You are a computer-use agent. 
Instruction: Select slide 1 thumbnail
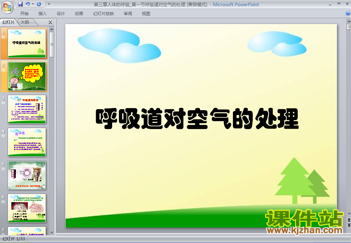tap(27, 43)
